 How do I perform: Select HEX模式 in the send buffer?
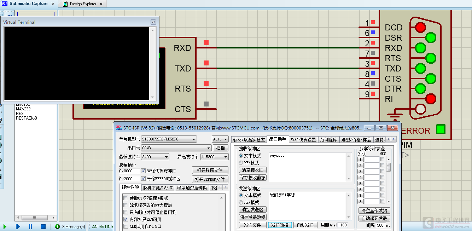point(241,202)
